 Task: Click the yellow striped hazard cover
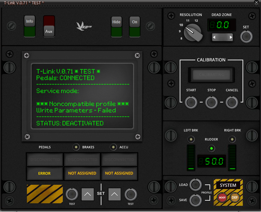[x=45, y=194]
